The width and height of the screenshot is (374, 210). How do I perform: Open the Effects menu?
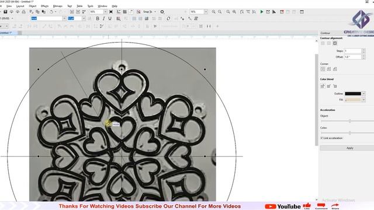(45, 6)
